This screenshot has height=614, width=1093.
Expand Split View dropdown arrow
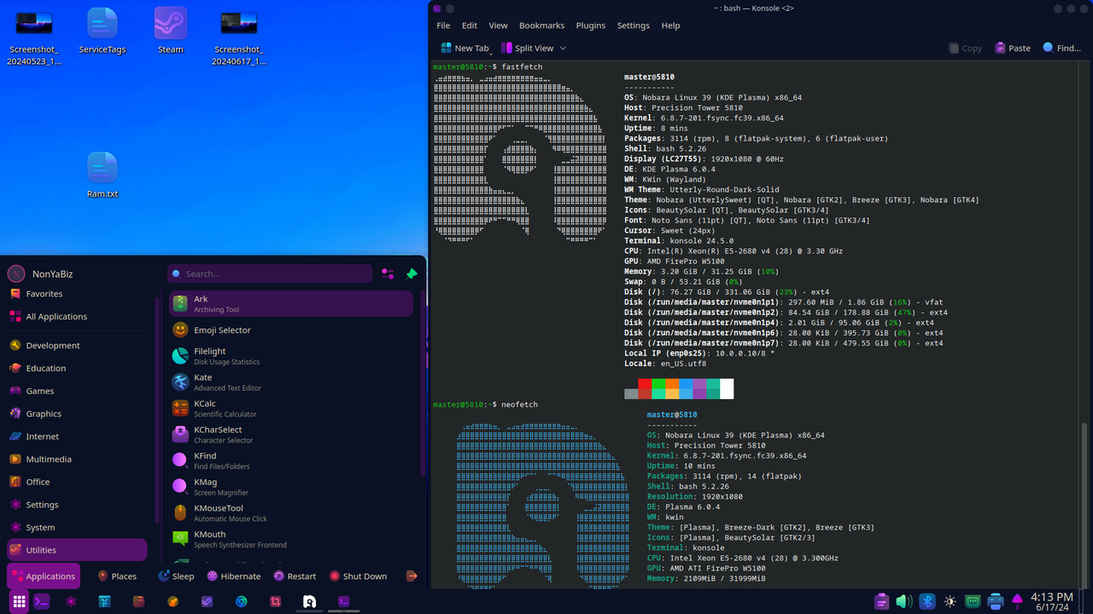coord(563,49)
